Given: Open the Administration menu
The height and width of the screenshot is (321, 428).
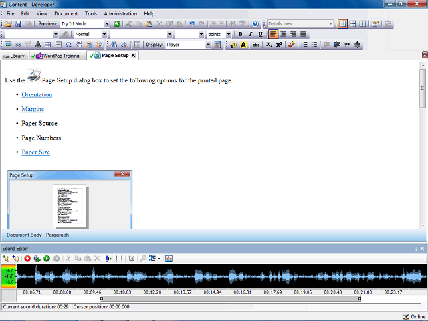Looking at the screenshot, I should (120, 13).
